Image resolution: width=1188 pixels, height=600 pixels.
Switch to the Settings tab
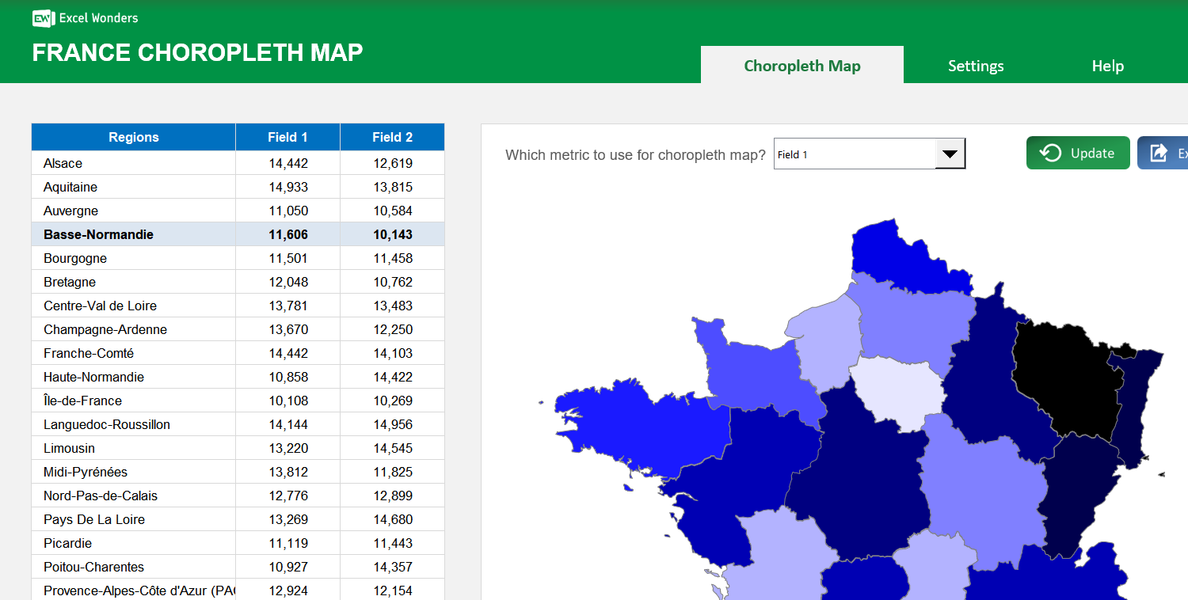point(976,66)
